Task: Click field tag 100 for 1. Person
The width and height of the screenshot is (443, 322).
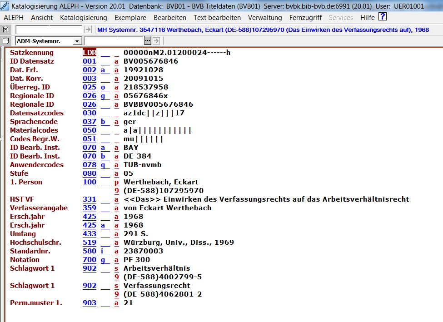Action: tap(90, 182)
